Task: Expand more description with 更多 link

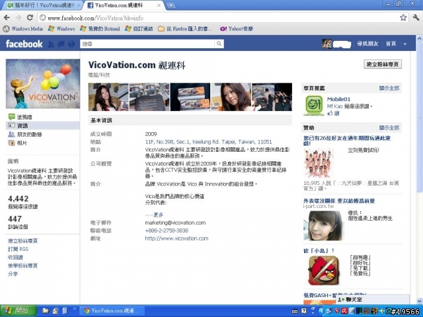Action: [158, 215]
